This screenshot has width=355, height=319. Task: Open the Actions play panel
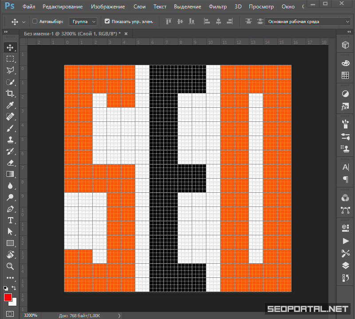[345, 241]
